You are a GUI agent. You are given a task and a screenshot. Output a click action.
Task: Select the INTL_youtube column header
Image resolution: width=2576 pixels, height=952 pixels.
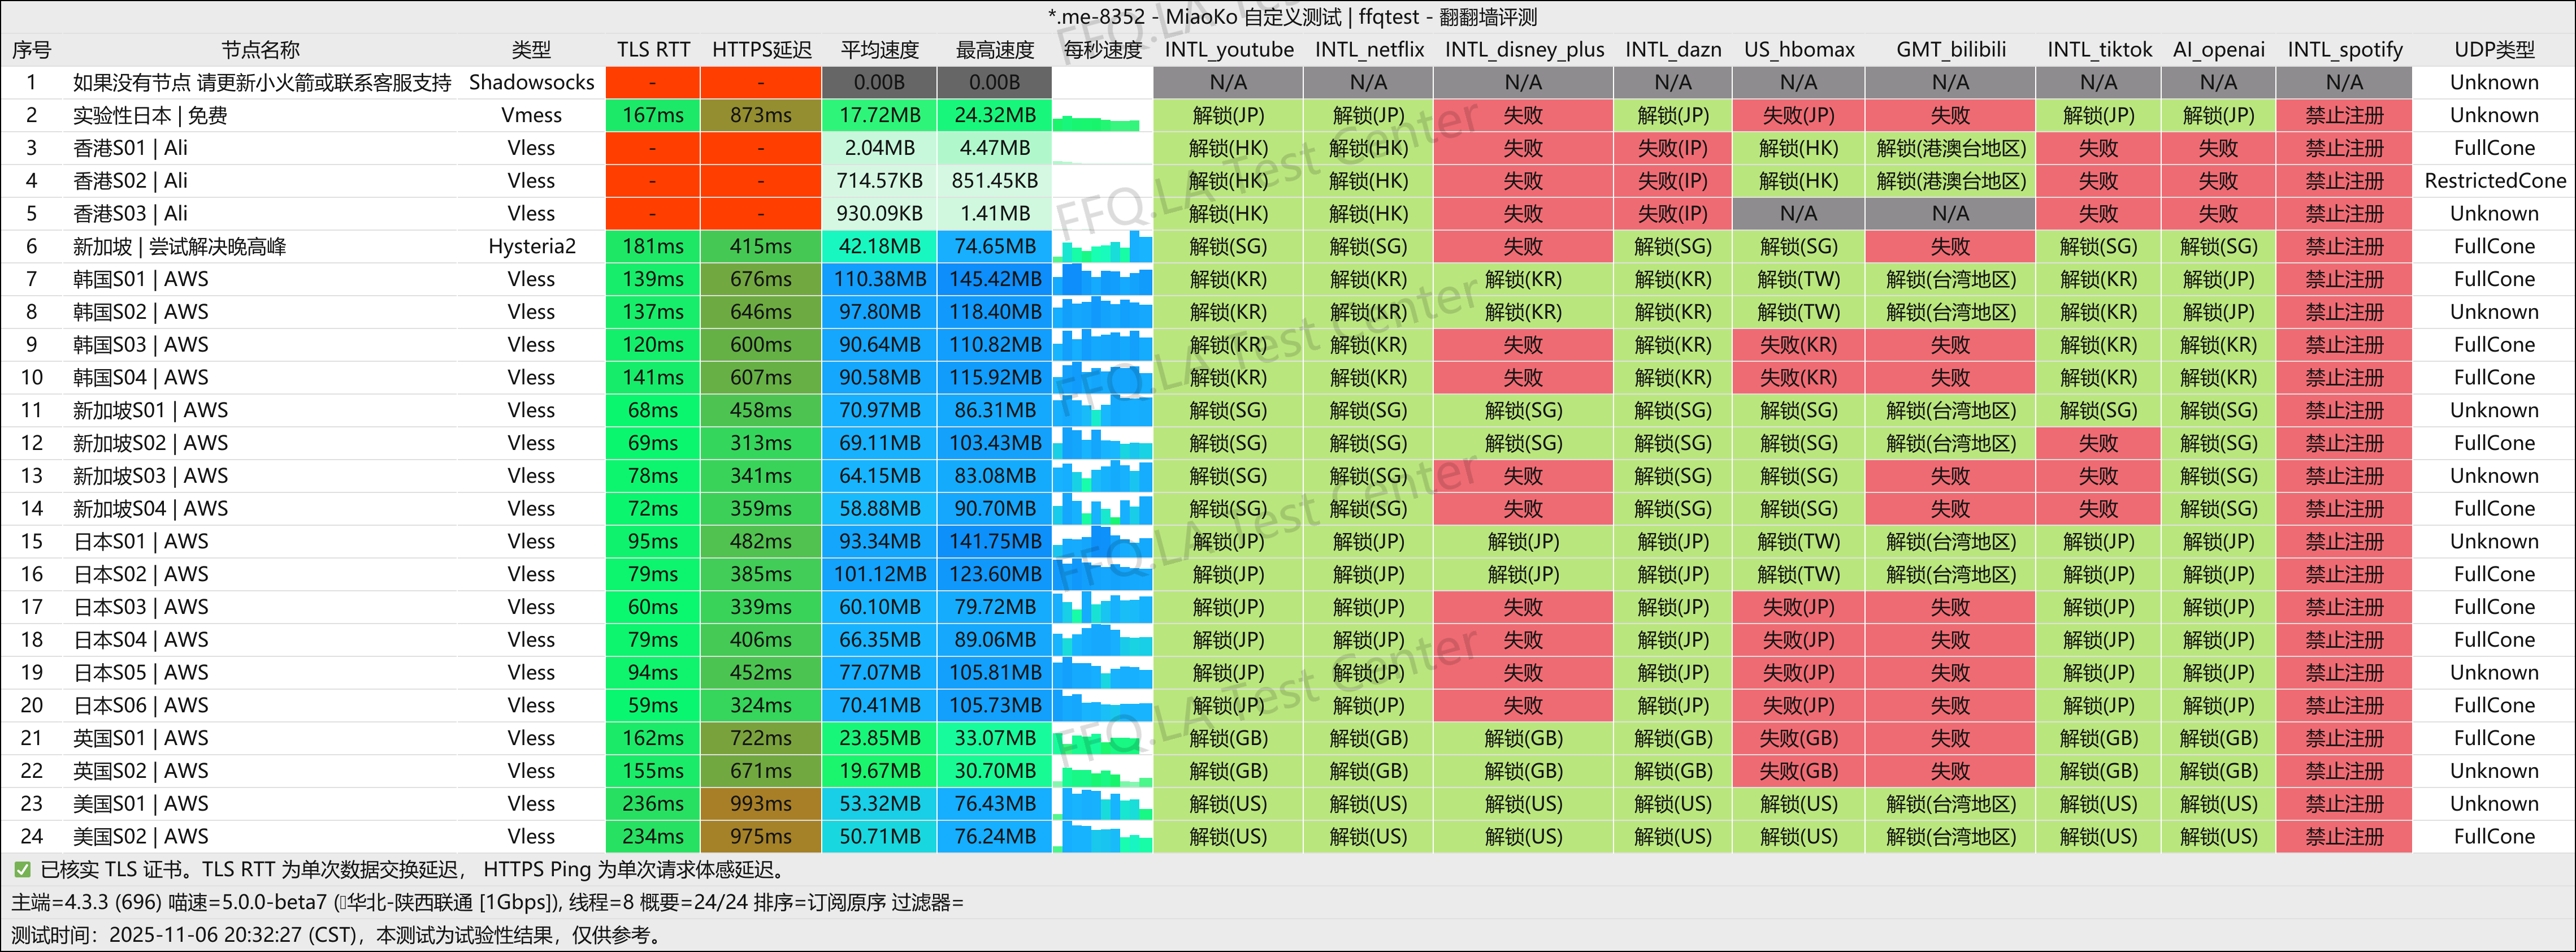(x=1228, y=50)
